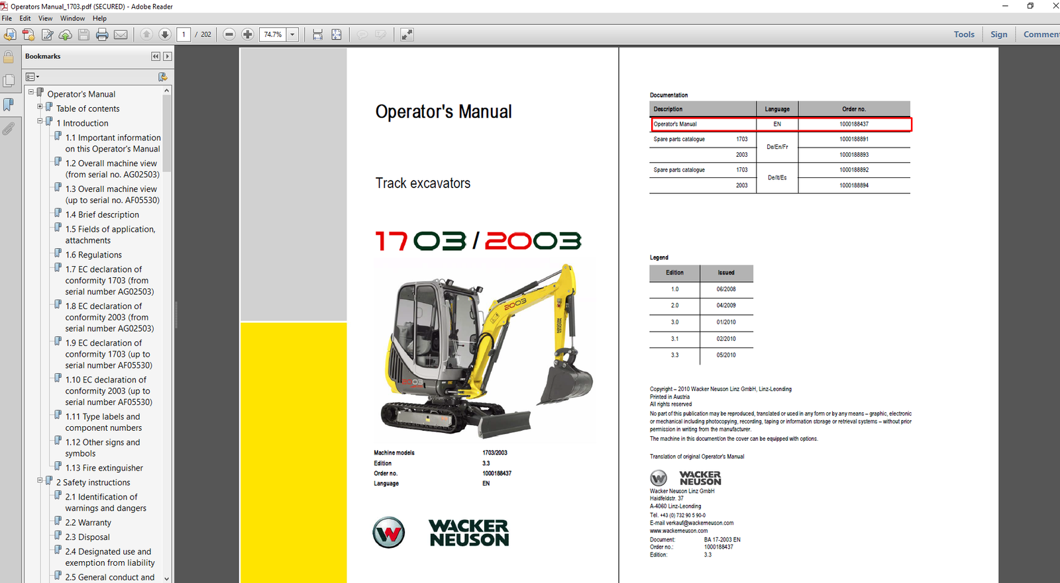Image resolution: width=1060 pixels, height=583 pixels.
Task: Click the email envelope toolbar icon
Action: 121,34
